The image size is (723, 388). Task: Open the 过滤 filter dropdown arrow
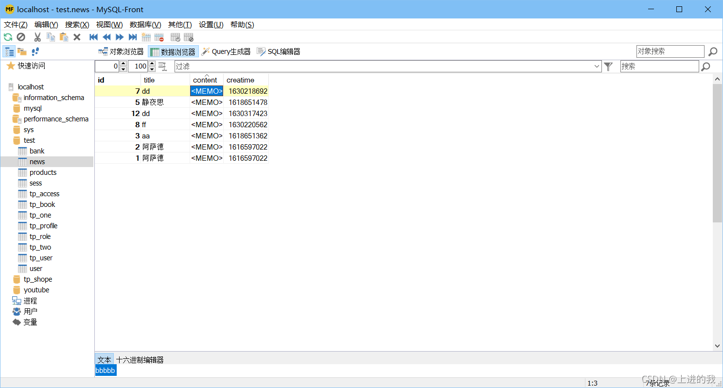click(597, 66)
